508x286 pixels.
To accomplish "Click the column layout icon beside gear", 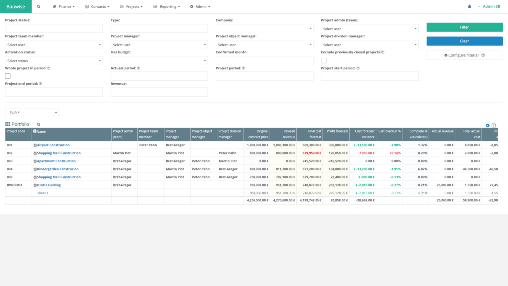I will [494, 125].
